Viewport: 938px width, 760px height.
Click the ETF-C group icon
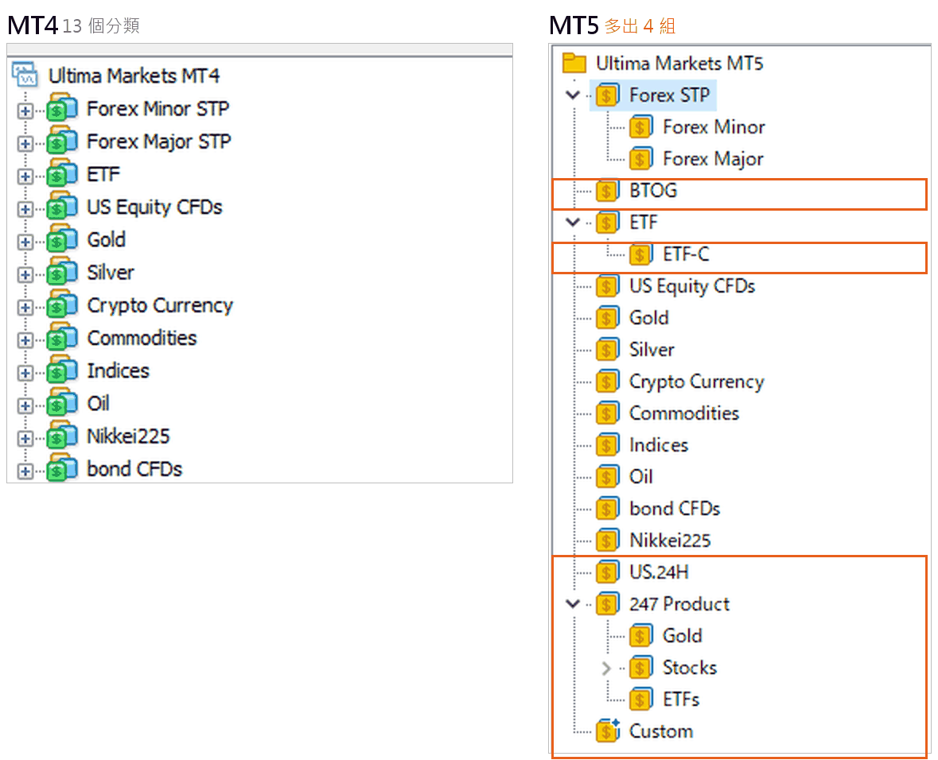[640, 254]
